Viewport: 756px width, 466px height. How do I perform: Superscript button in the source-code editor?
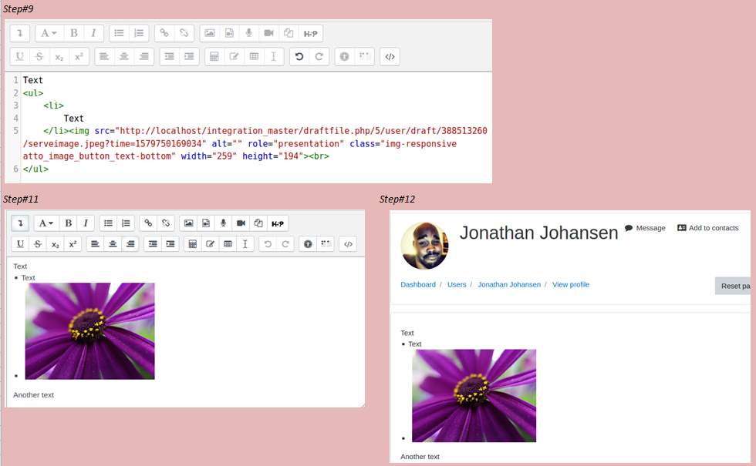pyautogui.click(x=79, y=56)
